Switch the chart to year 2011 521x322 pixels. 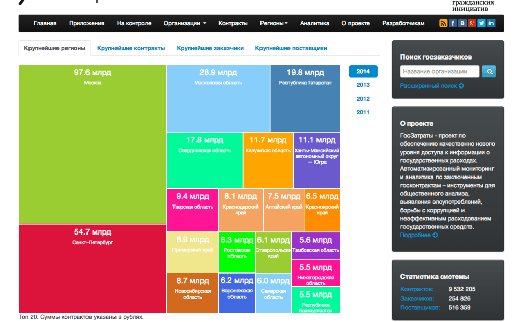point(363,113)
